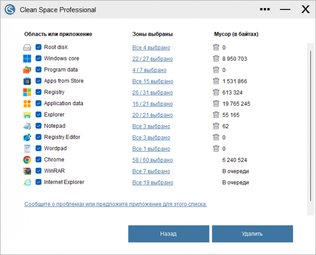Click the trash icon for Application data

click(x=216, y=104)
